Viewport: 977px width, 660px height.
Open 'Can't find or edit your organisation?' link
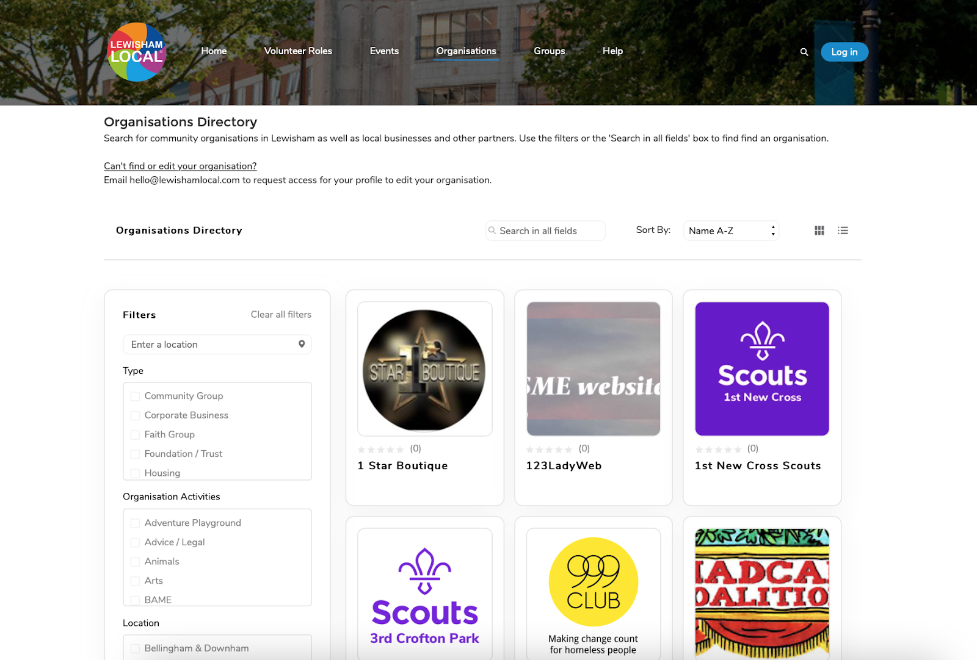[180, 166]
